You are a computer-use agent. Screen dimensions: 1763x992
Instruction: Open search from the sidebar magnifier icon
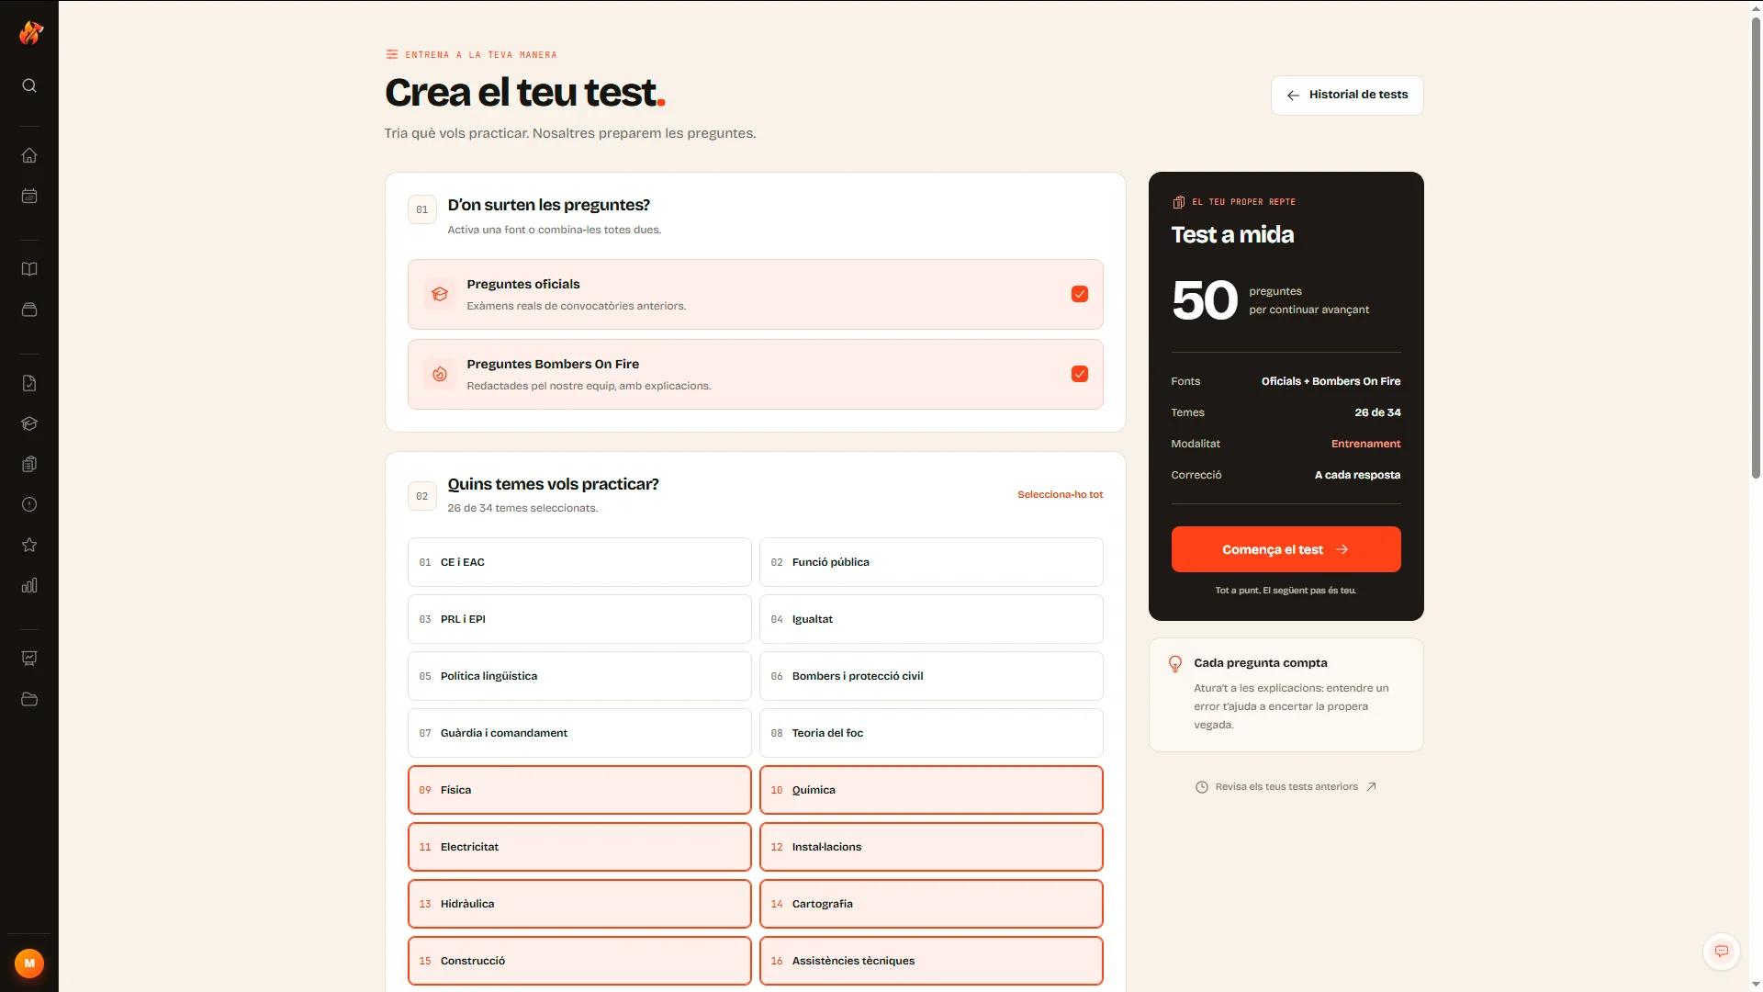tap(29, 85)
